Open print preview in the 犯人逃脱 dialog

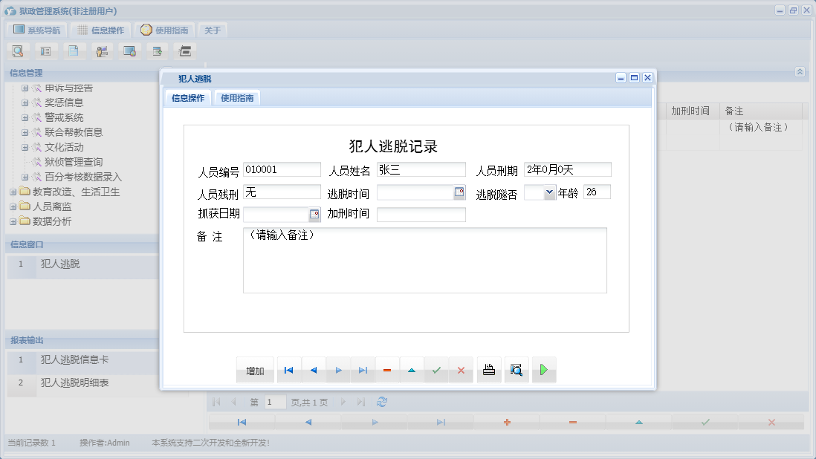(x=517, y=369)
